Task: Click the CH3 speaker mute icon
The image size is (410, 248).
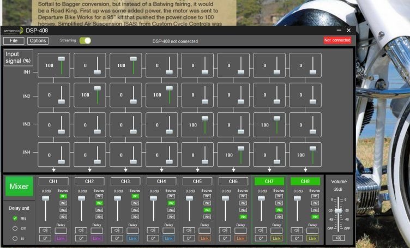Action: pos(117,230)
